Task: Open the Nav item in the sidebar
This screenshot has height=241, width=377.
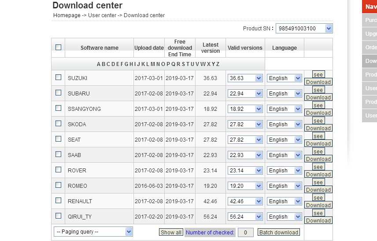Action: tap(370, 7)
